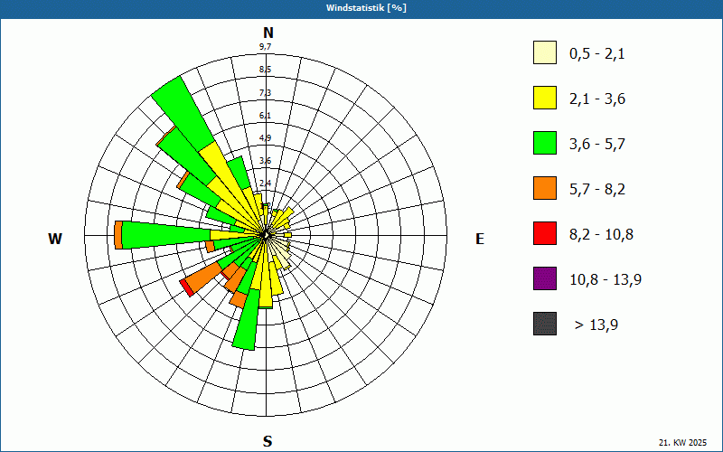The image size is (723, 452).
Task: Click the '4,9' radial axis label
Action: click(265, 138)
